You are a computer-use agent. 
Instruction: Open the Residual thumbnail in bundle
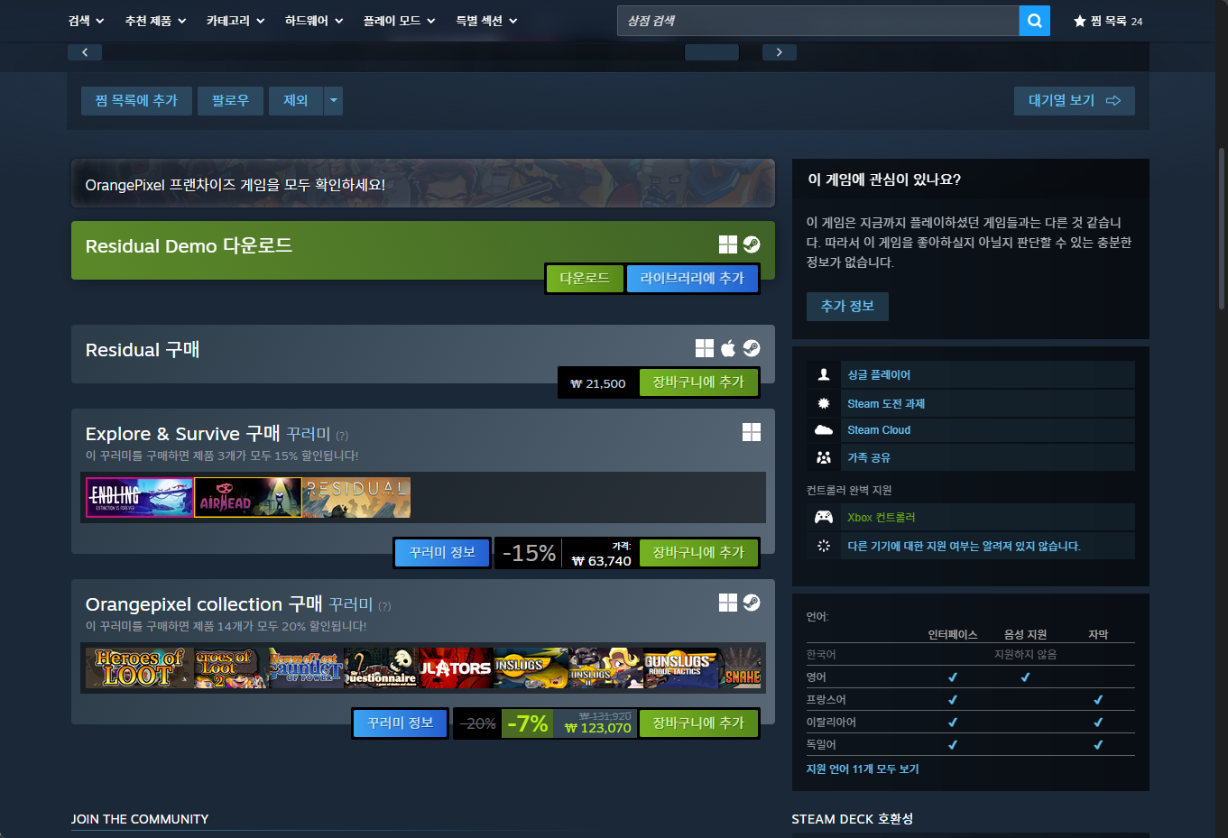(356, 497)
